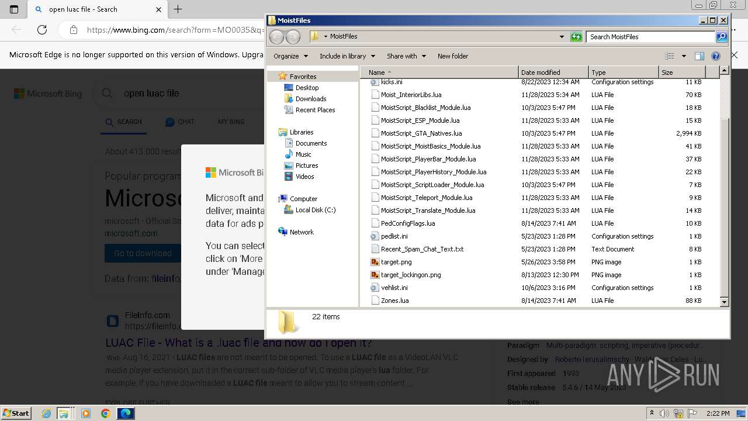Select Documents library
This screenshot has height=421, width=748.
pos(311,143)
